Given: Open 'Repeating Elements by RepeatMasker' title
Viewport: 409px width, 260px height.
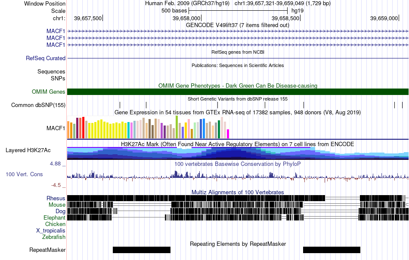Looking at the screenshot, I should click(238, 244).
